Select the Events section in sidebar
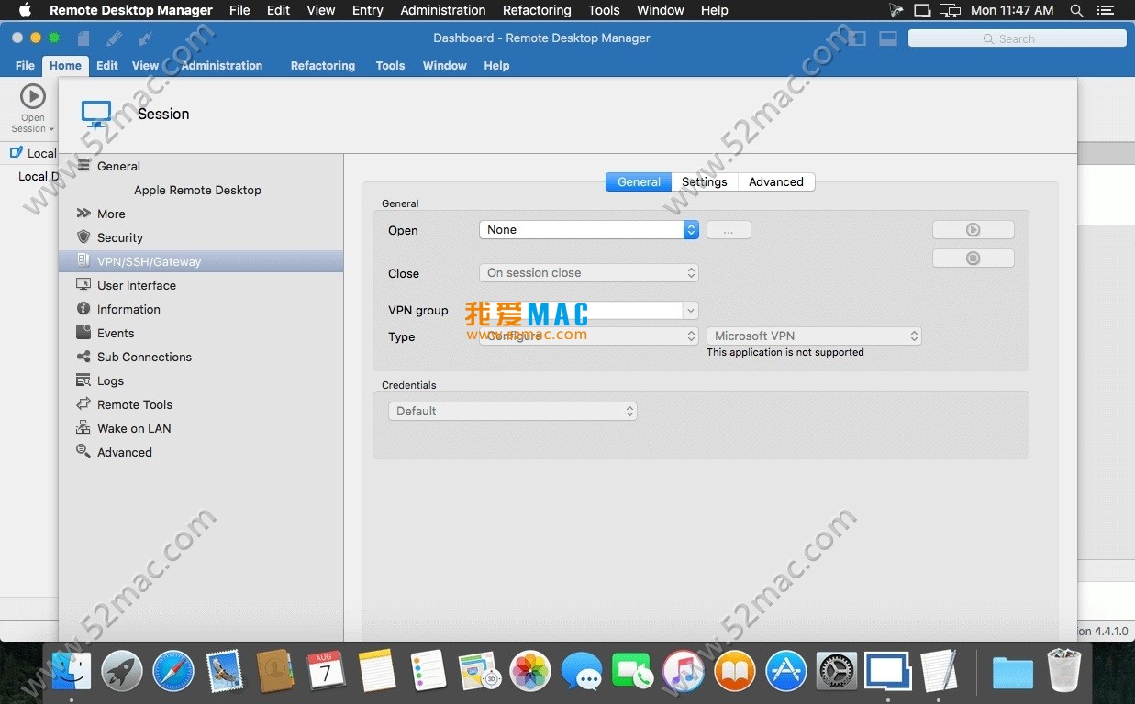Image resolution: width=1135 pixels, height=704 pixels. tap(116, 333)
